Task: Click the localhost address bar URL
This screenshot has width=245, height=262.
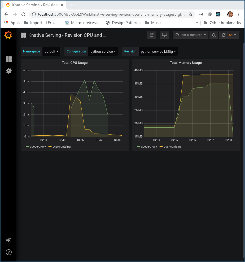Action: [x=111, y=14]
